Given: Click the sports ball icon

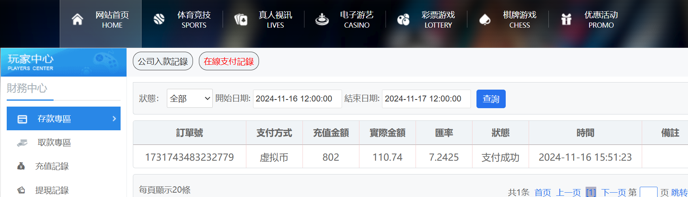Looking at the screenshot, I should coord(159,19).
